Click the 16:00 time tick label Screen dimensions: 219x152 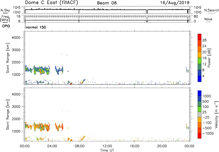pyautogui.click(x=134, y=146)
